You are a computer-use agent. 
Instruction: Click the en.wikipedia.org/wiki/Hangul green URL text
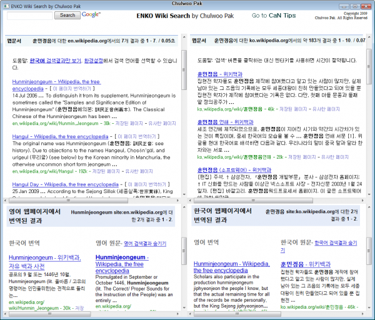point(42,171)
